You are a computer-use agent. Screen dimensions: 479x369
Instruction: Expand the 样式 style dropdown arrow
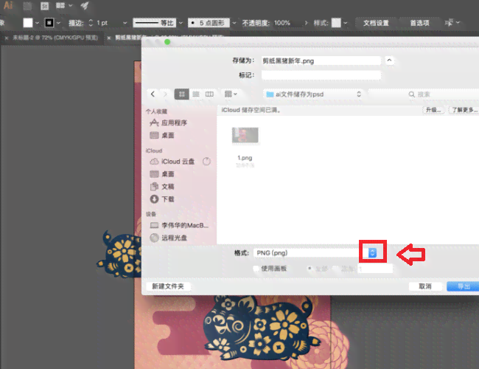(345, 23)
